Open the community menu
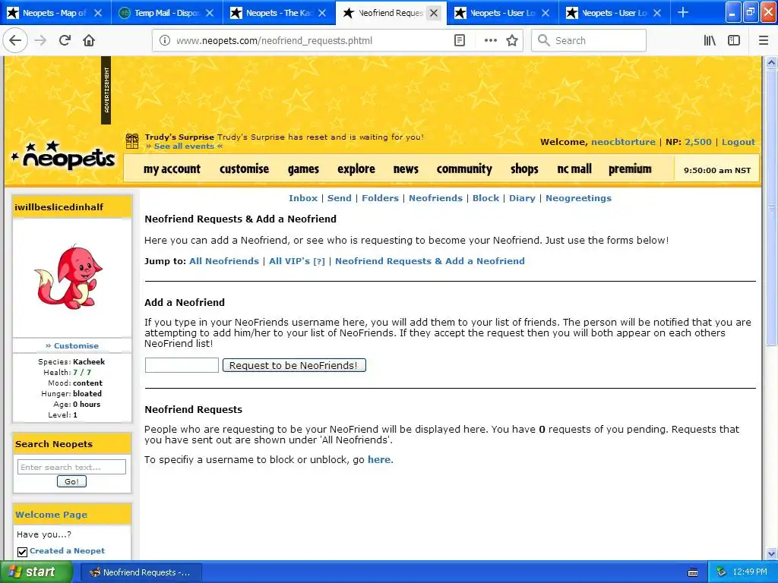778x583 pixels. [x=464, y=169]
